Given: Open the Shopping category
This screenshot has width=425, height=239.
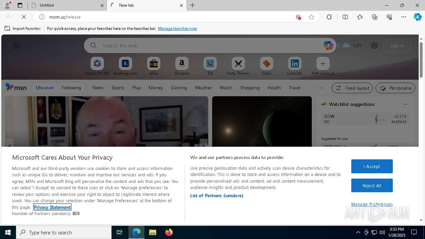Looking at the screenshot, I should [x=250, y=88].
